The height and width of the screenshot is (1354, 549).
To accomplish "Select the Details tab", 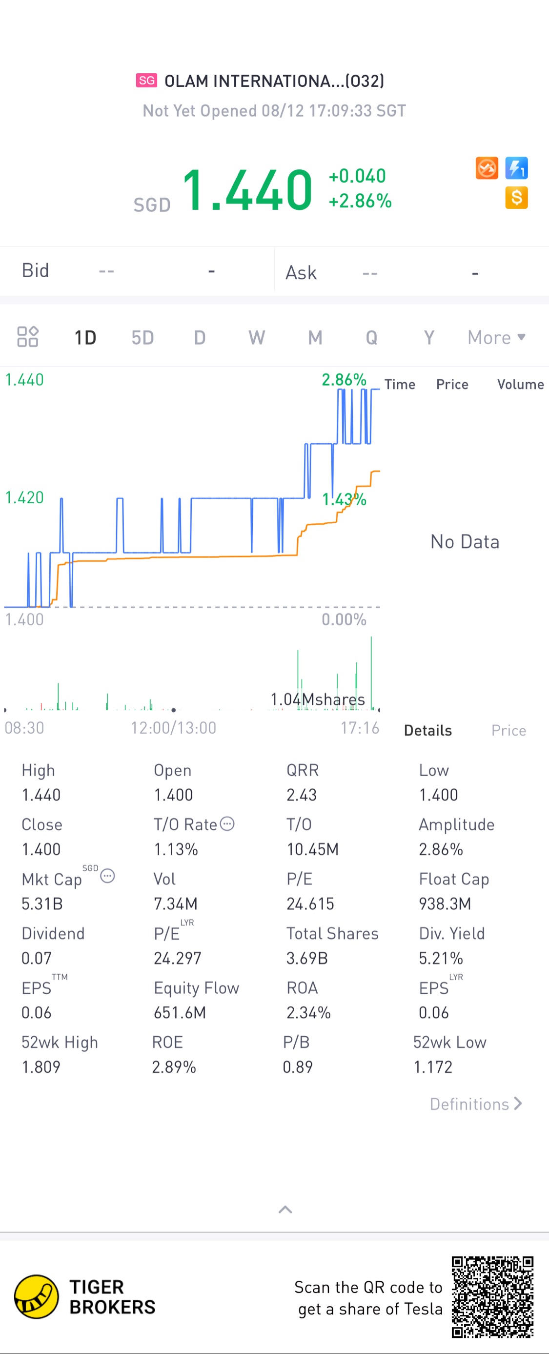I will (x=427, y=731).
